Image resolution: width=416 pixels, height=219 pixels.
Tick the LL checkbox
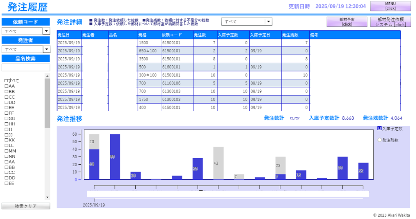[6, 145]
